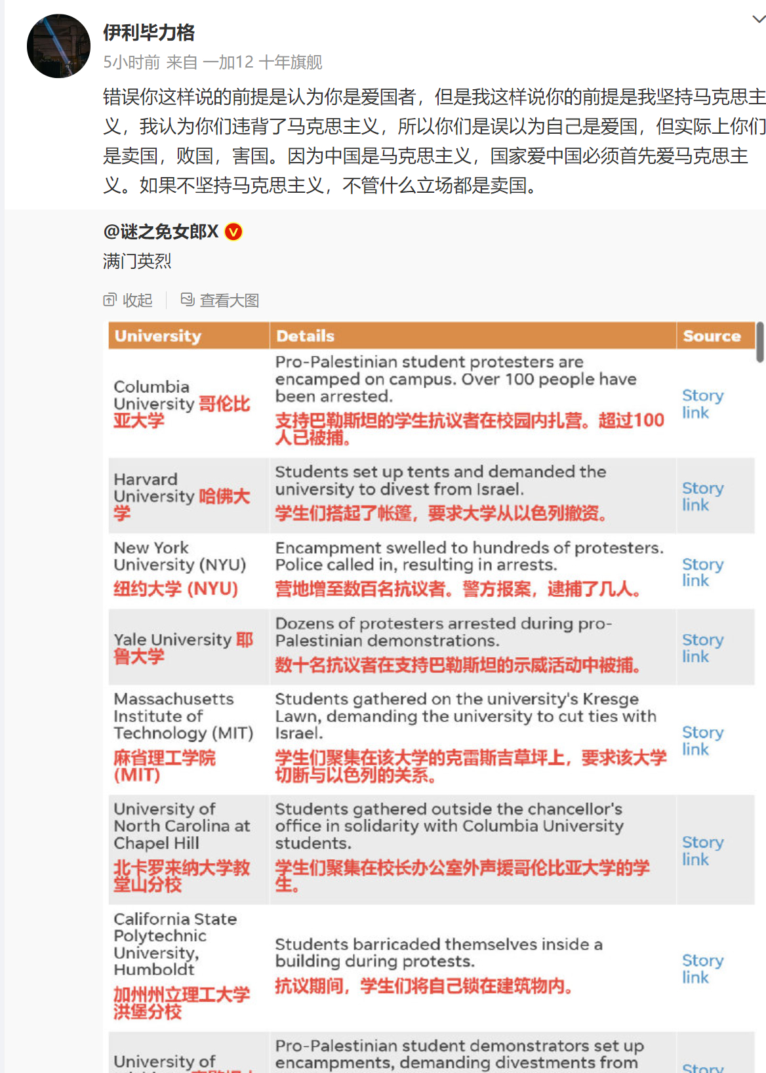Open the avatar of 伊利毕力格
This screenshot has width=766, height=1073.
[x=58, y=46]
